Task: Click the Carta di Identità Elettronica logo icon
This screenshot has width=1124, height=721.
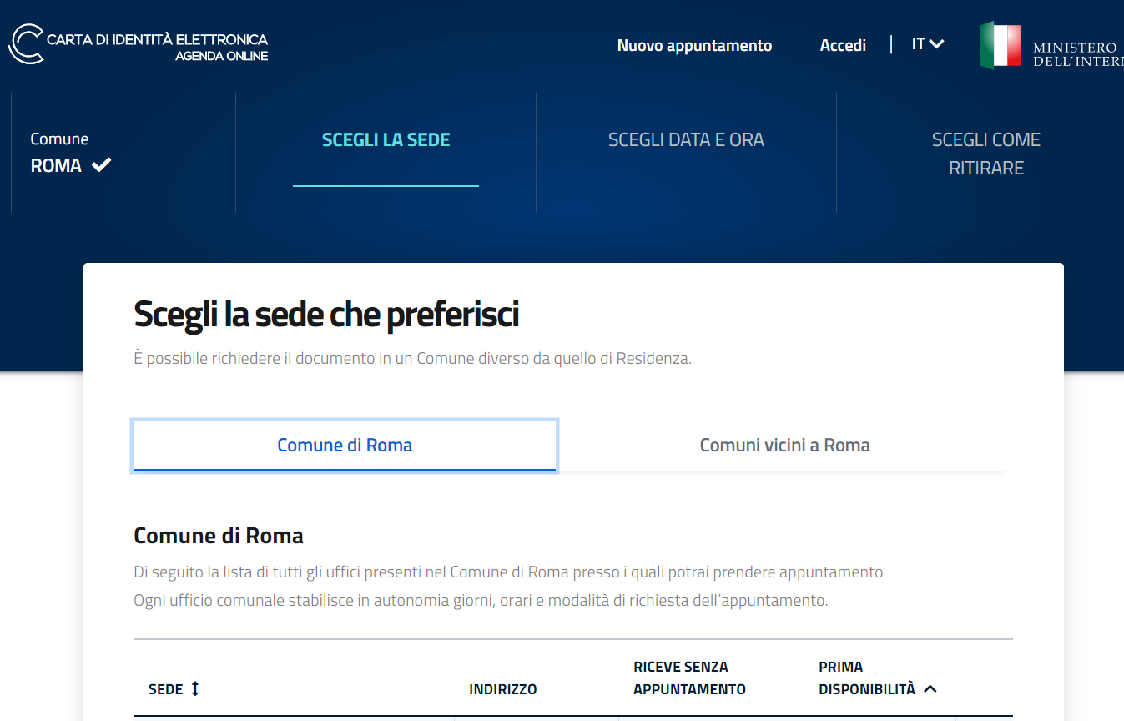Action: 26,44
